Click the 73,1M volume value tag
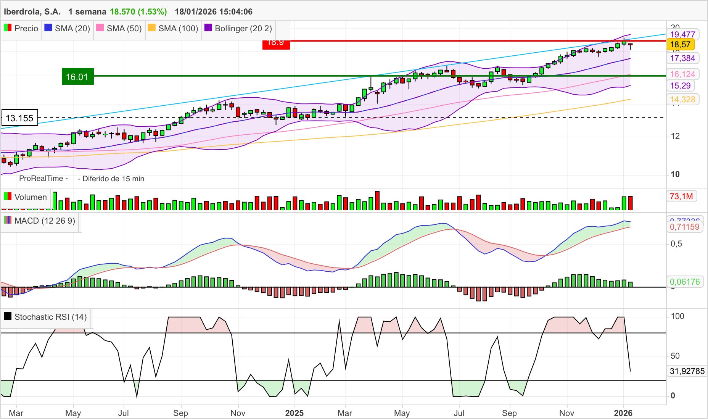The width and height of the screenshot is (708, 419). [x=681, y=197]
